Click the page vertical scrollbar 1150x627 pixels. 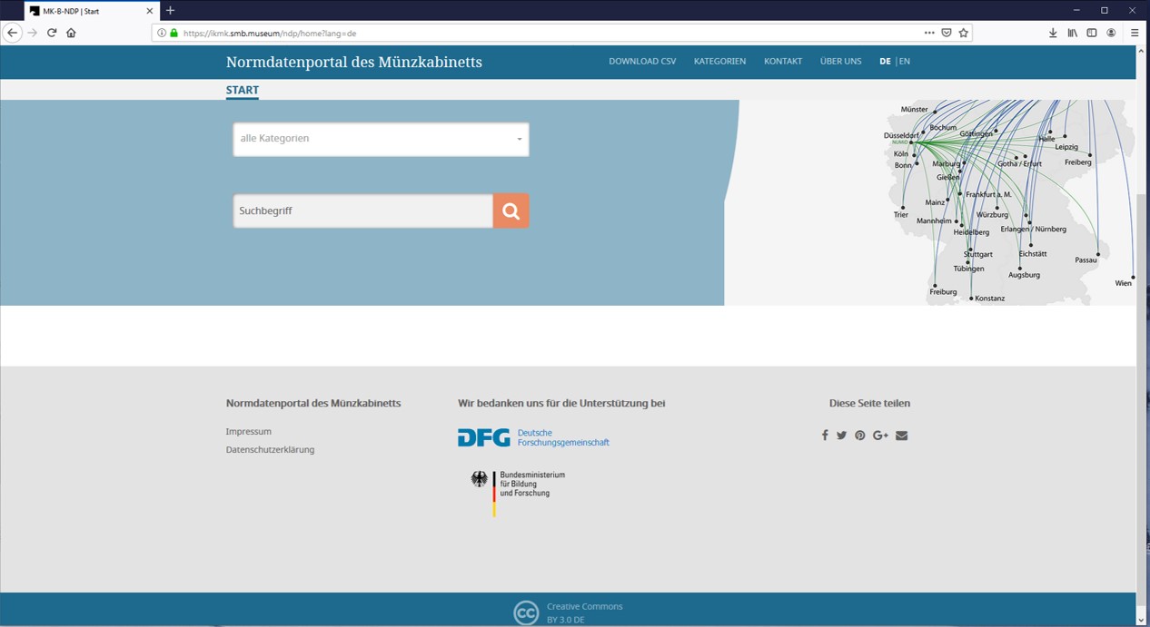[1142, 363]
